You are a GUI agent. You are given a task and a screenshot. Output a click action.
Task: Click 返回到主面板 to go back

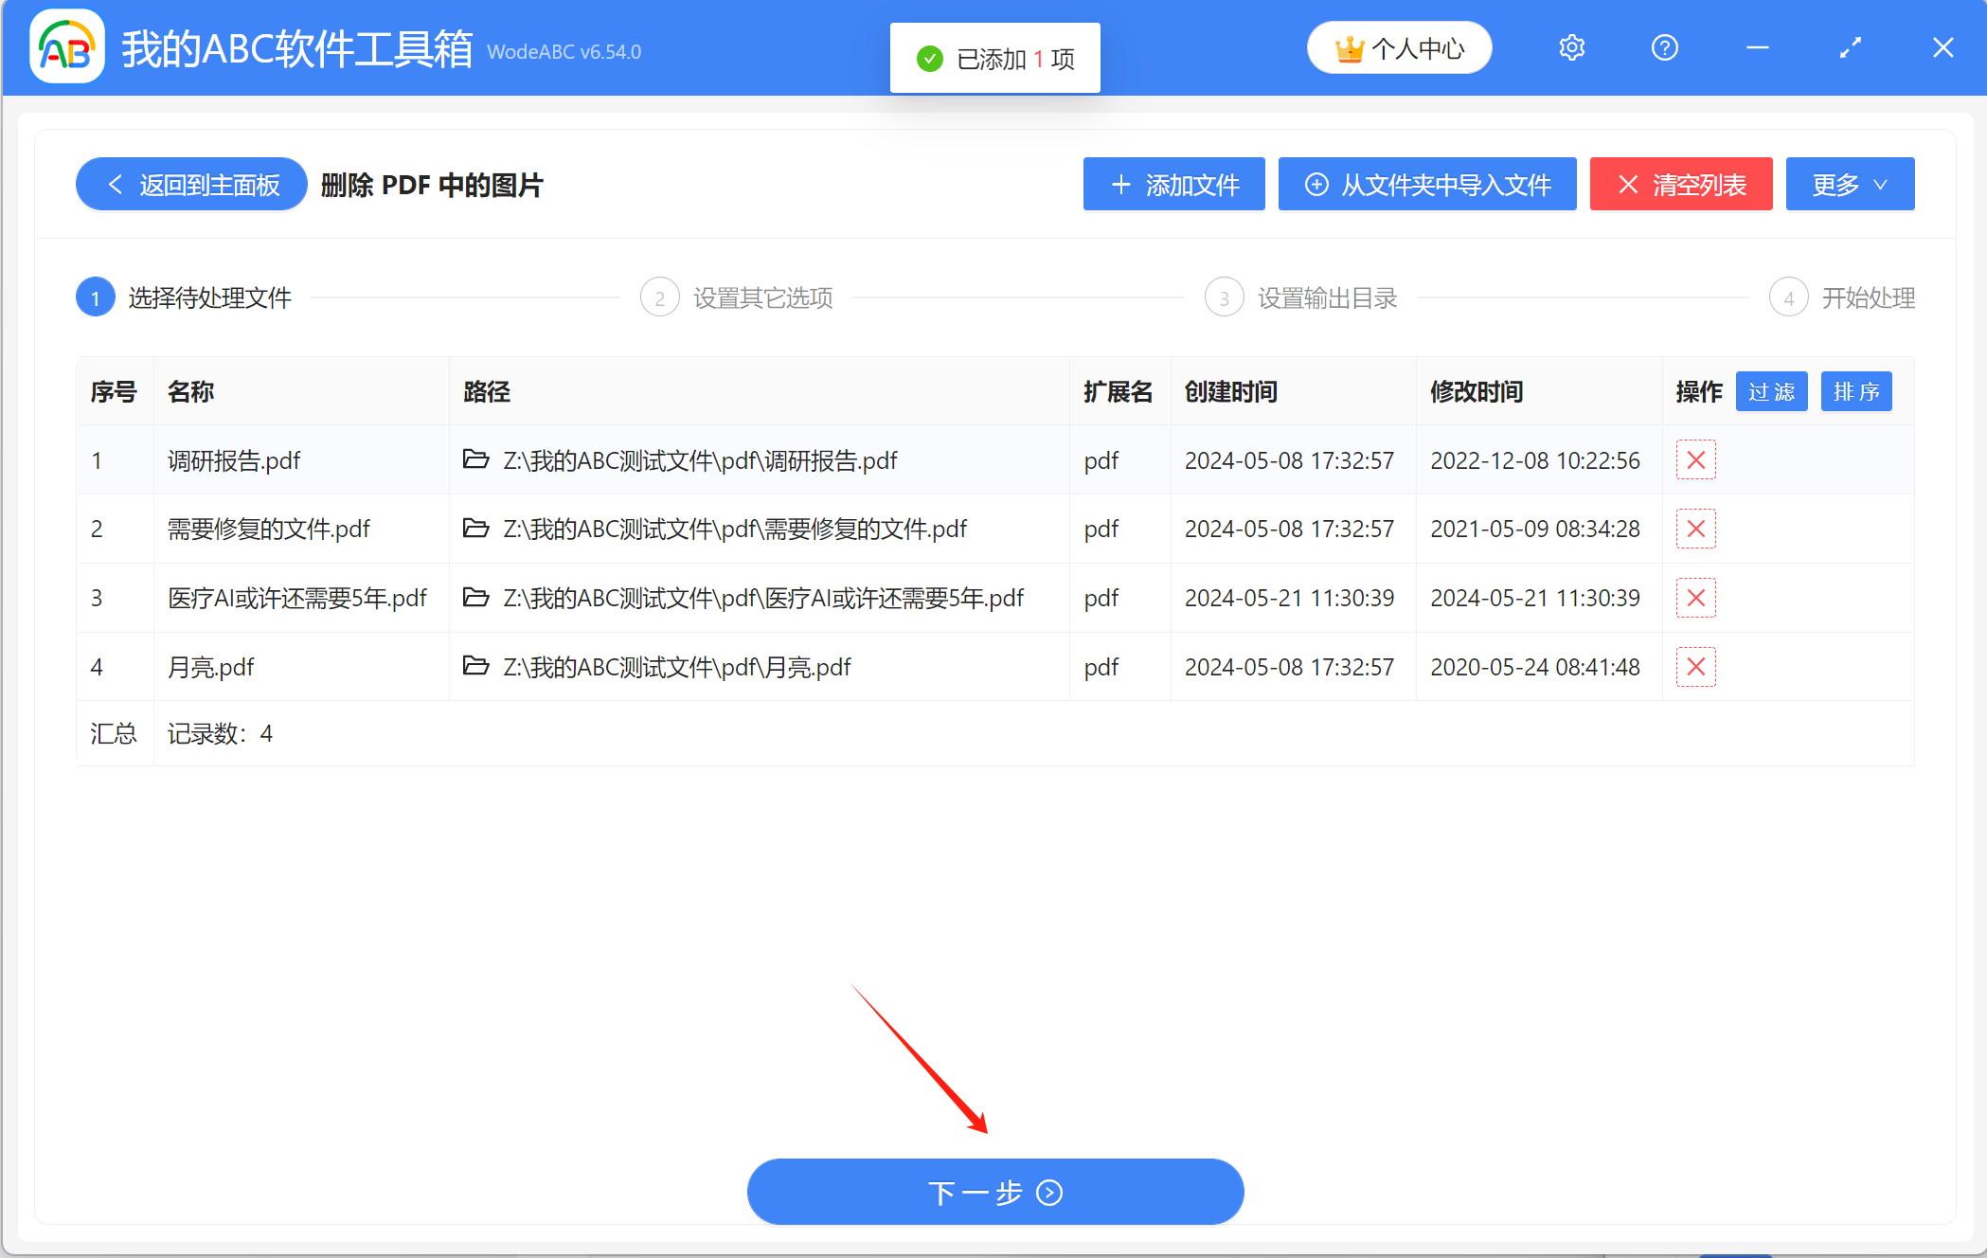(x=189, y=184)
